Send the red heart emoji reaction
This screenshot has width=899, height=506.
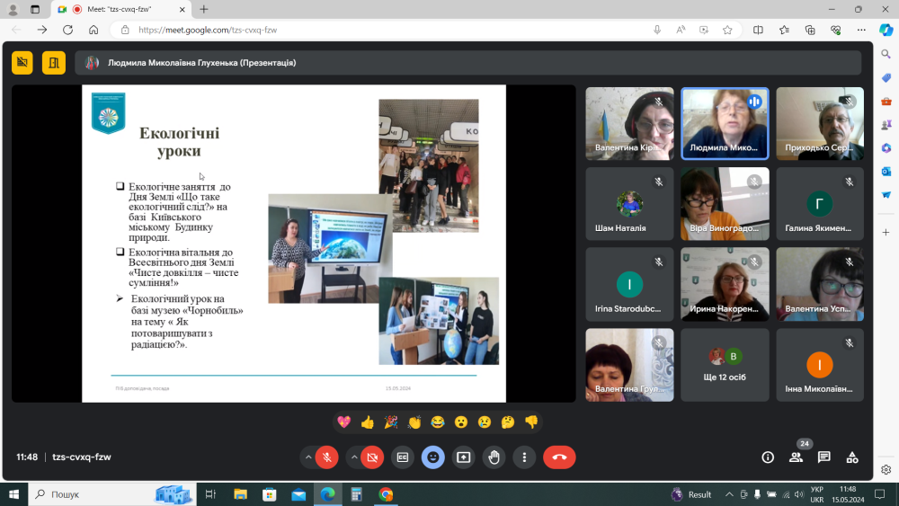343,422
